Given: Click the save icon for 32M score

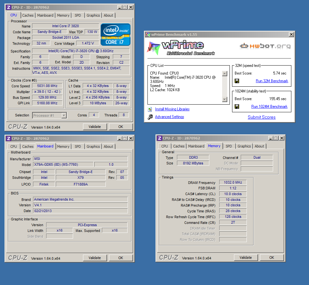Looking at the screenshot, I should coord(237,81).
